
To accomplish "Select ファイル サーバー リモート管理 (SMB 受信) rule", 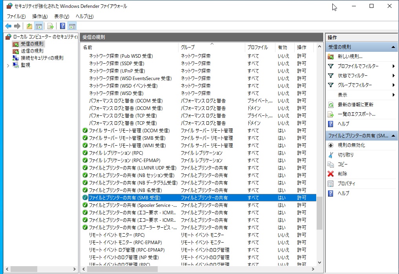I will (x=199, y=138).
